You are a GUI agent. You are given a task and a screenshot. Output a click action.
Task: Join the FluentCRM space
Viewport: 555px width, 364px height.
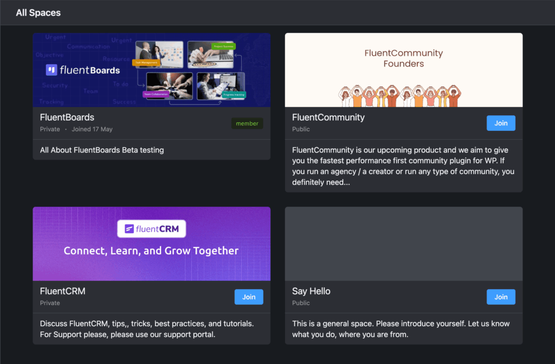(249, 297)
